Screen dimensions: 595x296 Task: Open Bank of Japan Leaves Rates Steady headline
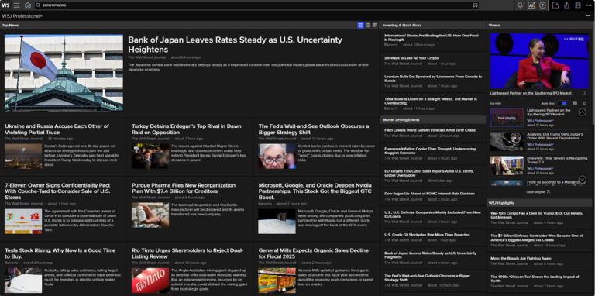(x=235, y=45)
